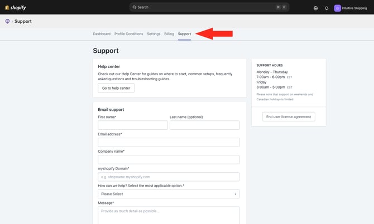Viewport: 374px width, 224px height.
Task: Click the First name field
Action: pyautogui.click(x=133, y=125)
